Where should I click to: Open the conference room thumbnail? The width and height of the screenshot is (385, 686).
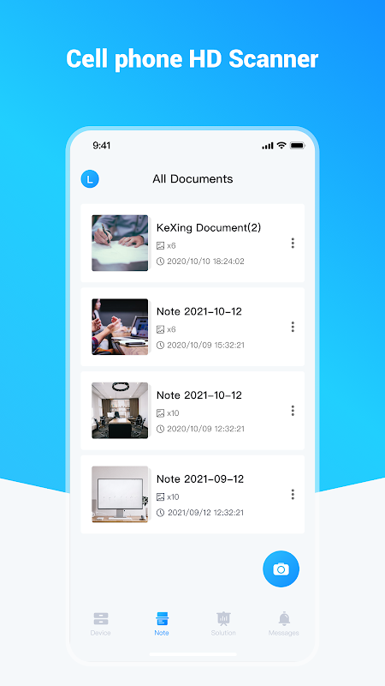tap(120, 411)
